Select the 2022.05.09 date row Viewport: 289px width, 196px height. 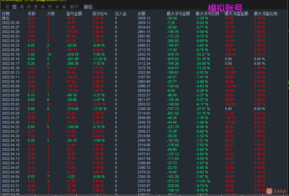pyautogui.click(x=10, y=86)
